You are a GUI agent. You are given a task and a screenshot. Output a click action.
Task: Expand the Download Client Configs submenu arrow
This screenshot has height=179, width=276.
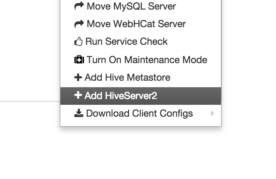(213, 113)
